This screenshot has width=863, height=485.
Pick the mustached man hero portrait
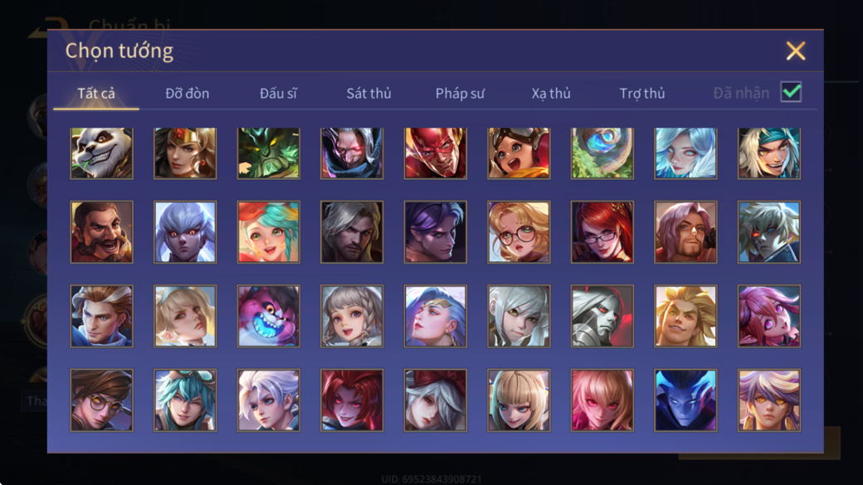coord(102,232)
